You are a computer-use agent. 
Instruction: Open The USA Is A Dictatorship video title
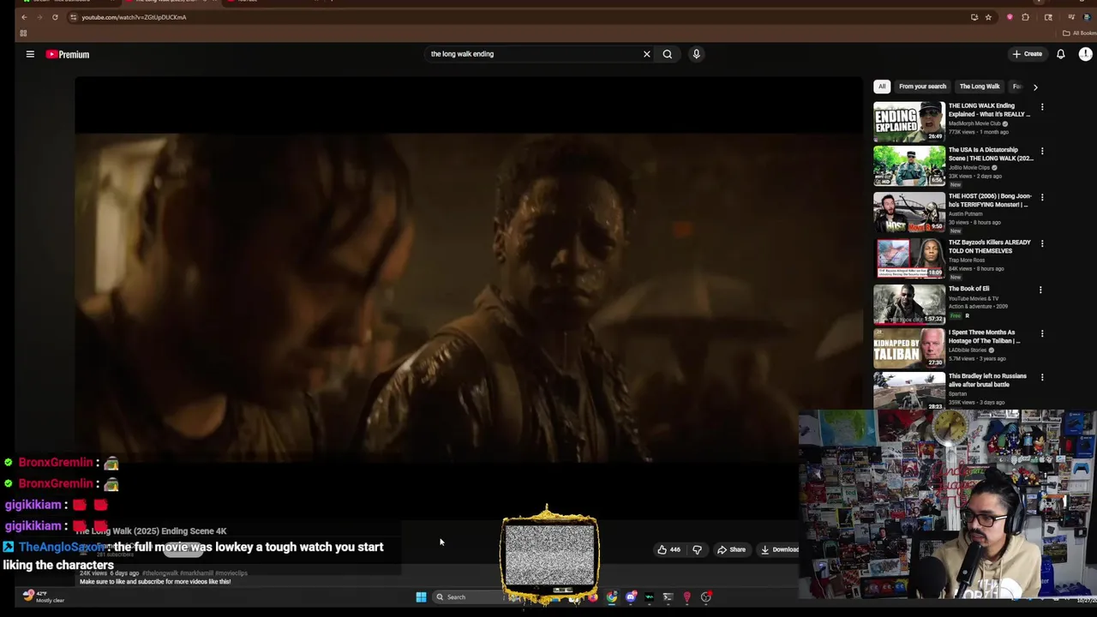coord(991,154)
